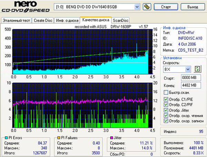
Task: Toggle the Отобр. C2/PIF checkbox
Action: coord(166,105)
